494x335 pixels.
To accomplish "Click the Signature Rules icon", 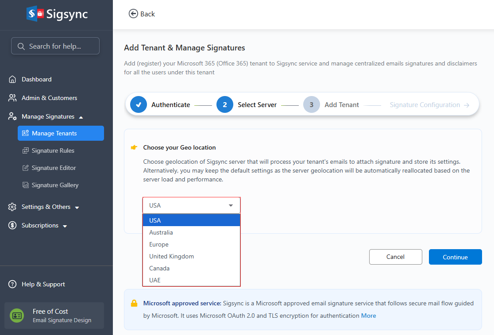I will (26, 150).
